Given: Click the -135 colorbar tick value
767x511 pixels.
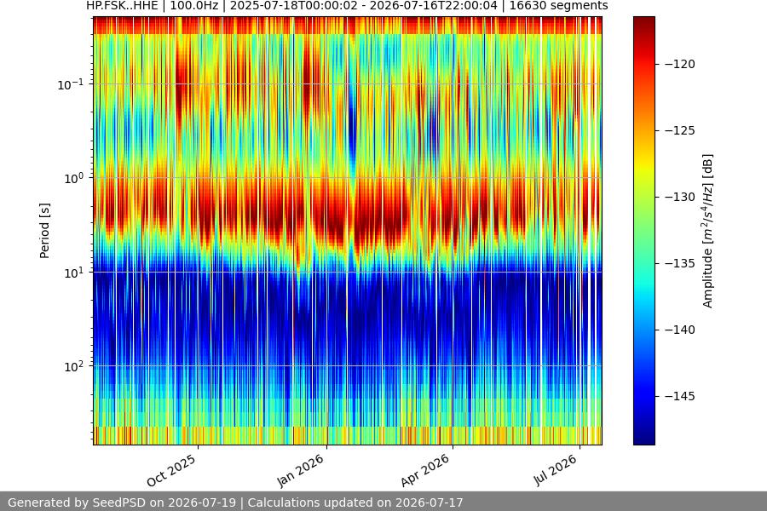Looking at the screenshot, I should pos(680,263).
